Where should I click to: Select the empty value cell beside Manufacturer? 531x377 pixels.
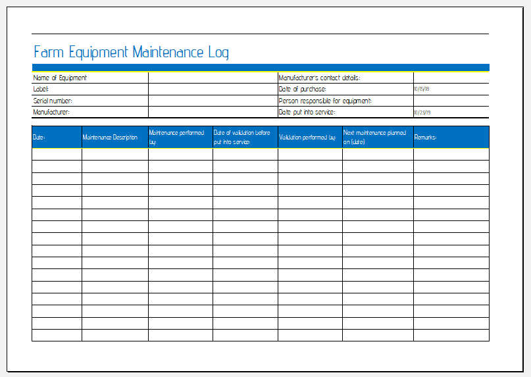(213, 113)
